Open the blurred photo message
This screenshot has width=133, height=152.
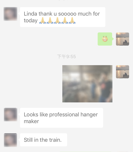pos(87,84)
